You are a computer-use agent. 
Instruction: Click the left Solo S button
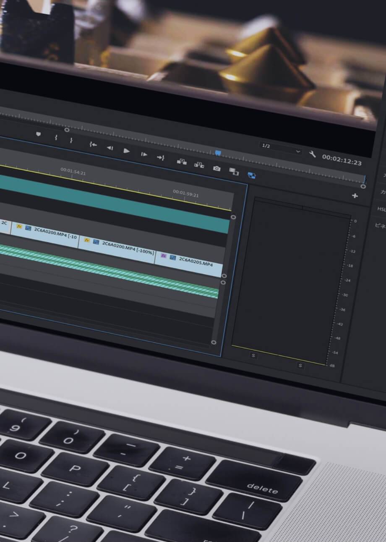253,355
